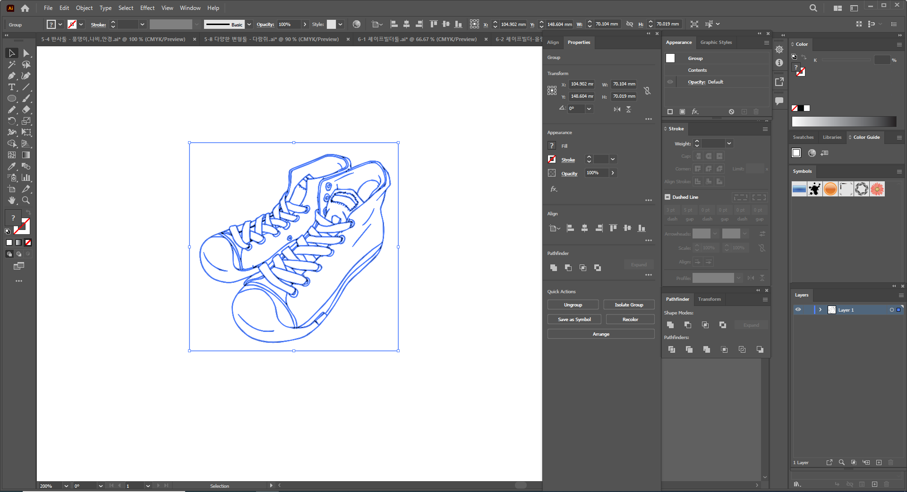Select the Gradient tool

26,155
